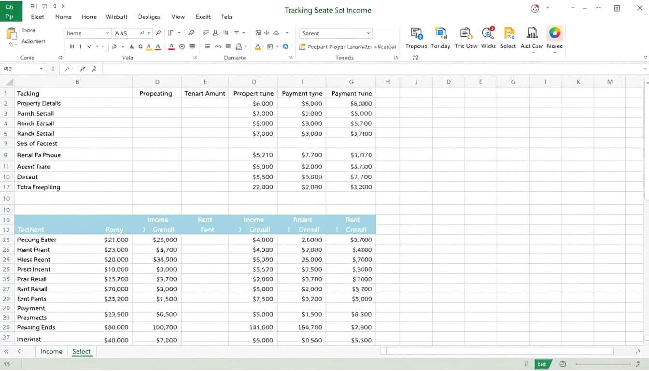Image resolution: width=649 pixels, height=371 pixels.
Task: Click the Select All corner triangle
Action: coord(10,82)
